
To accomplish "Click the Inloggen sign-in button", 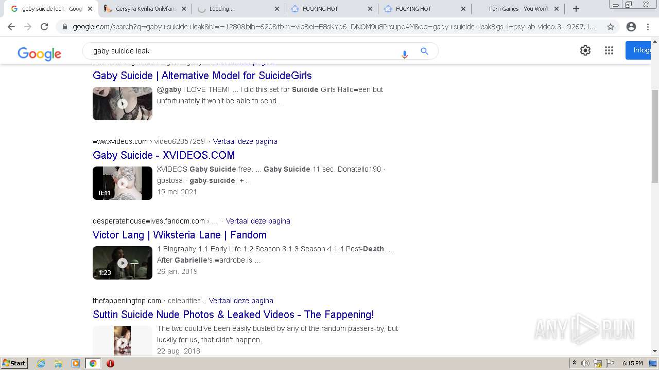I will click(x=639, y=50).
